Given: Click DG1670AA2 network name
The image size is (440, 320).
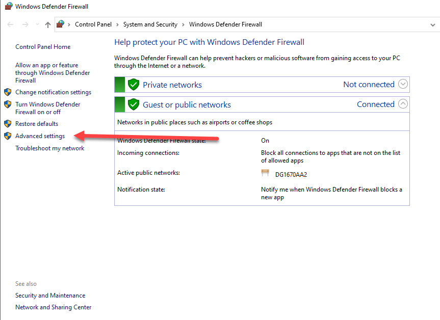Looking at the screenshot, I should click(291, 175).
